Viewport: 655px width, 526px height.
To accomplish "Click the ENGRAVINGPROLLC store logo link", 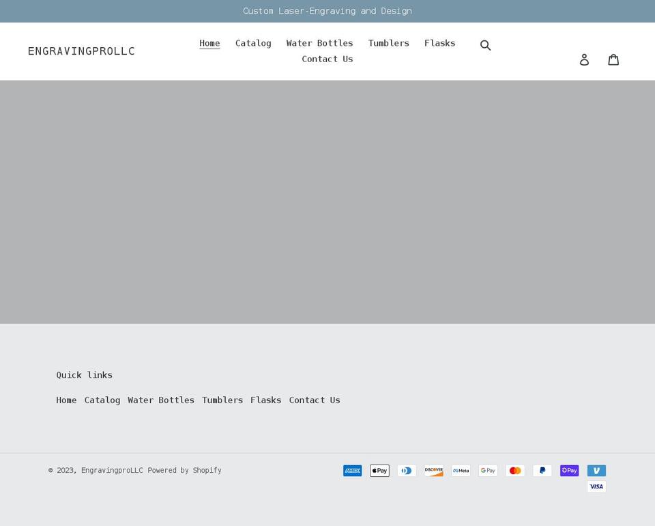I will [81, 51].
